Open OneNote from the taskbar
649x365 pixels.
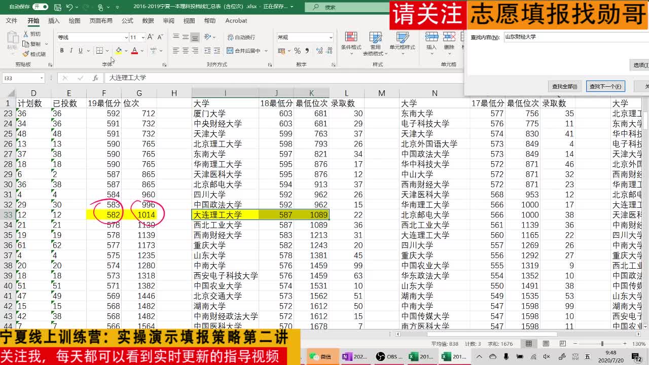(355, 356)
